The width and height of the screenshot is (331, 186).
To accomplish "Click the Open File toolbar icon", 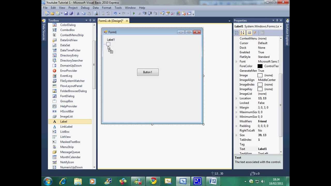I will pos(52,13).
